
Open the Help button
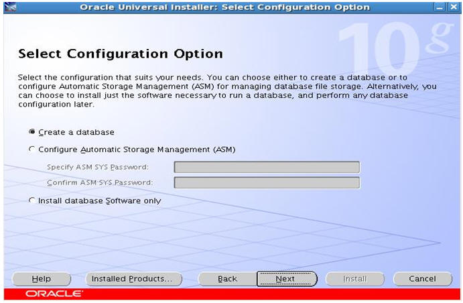tap(42, 279)
